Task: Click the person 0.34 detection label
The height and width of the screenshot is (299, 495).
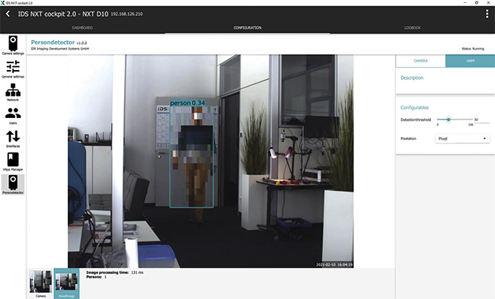Action: 187,103
